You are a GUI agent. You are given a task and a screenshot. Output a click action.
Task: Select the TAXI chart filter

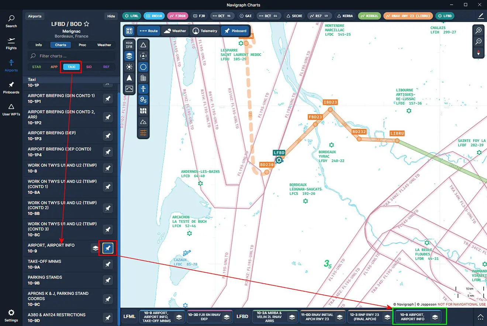click(x=72, y=67)
